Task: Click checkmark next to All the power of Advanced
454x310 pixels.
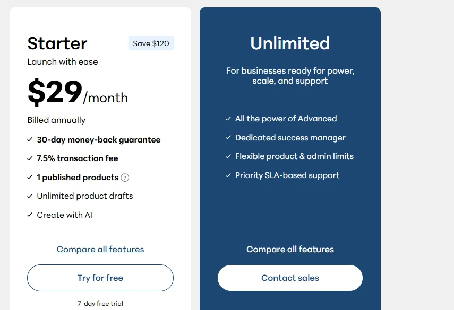Action: 228,119
